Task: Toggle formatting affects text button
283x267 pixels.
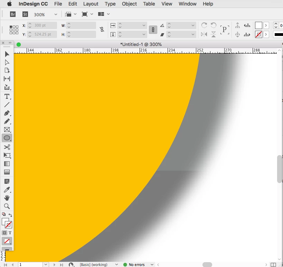Action: 10,233
